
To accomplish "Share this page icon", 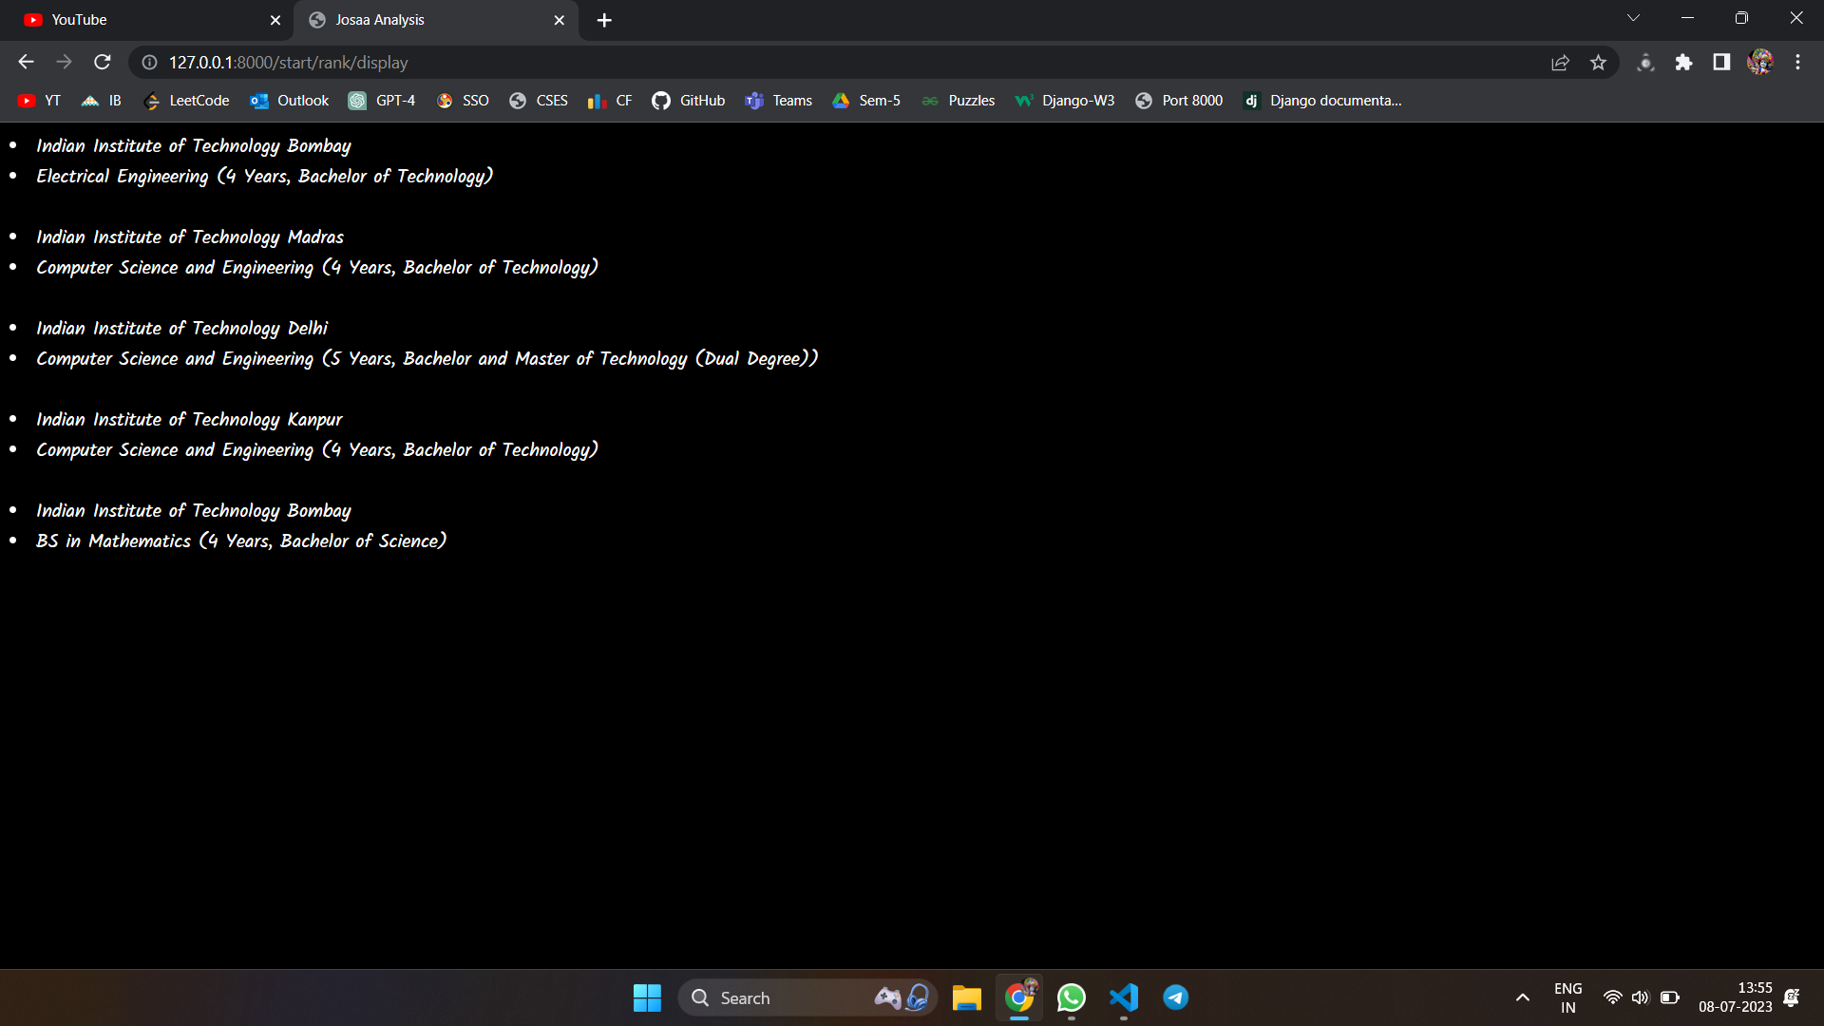I will 1560,62.
